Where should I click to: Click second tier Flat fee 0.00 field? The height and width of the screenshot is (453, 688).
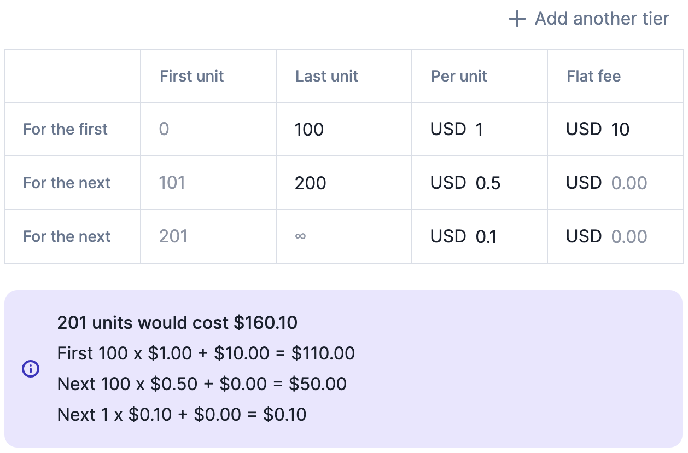615,183
